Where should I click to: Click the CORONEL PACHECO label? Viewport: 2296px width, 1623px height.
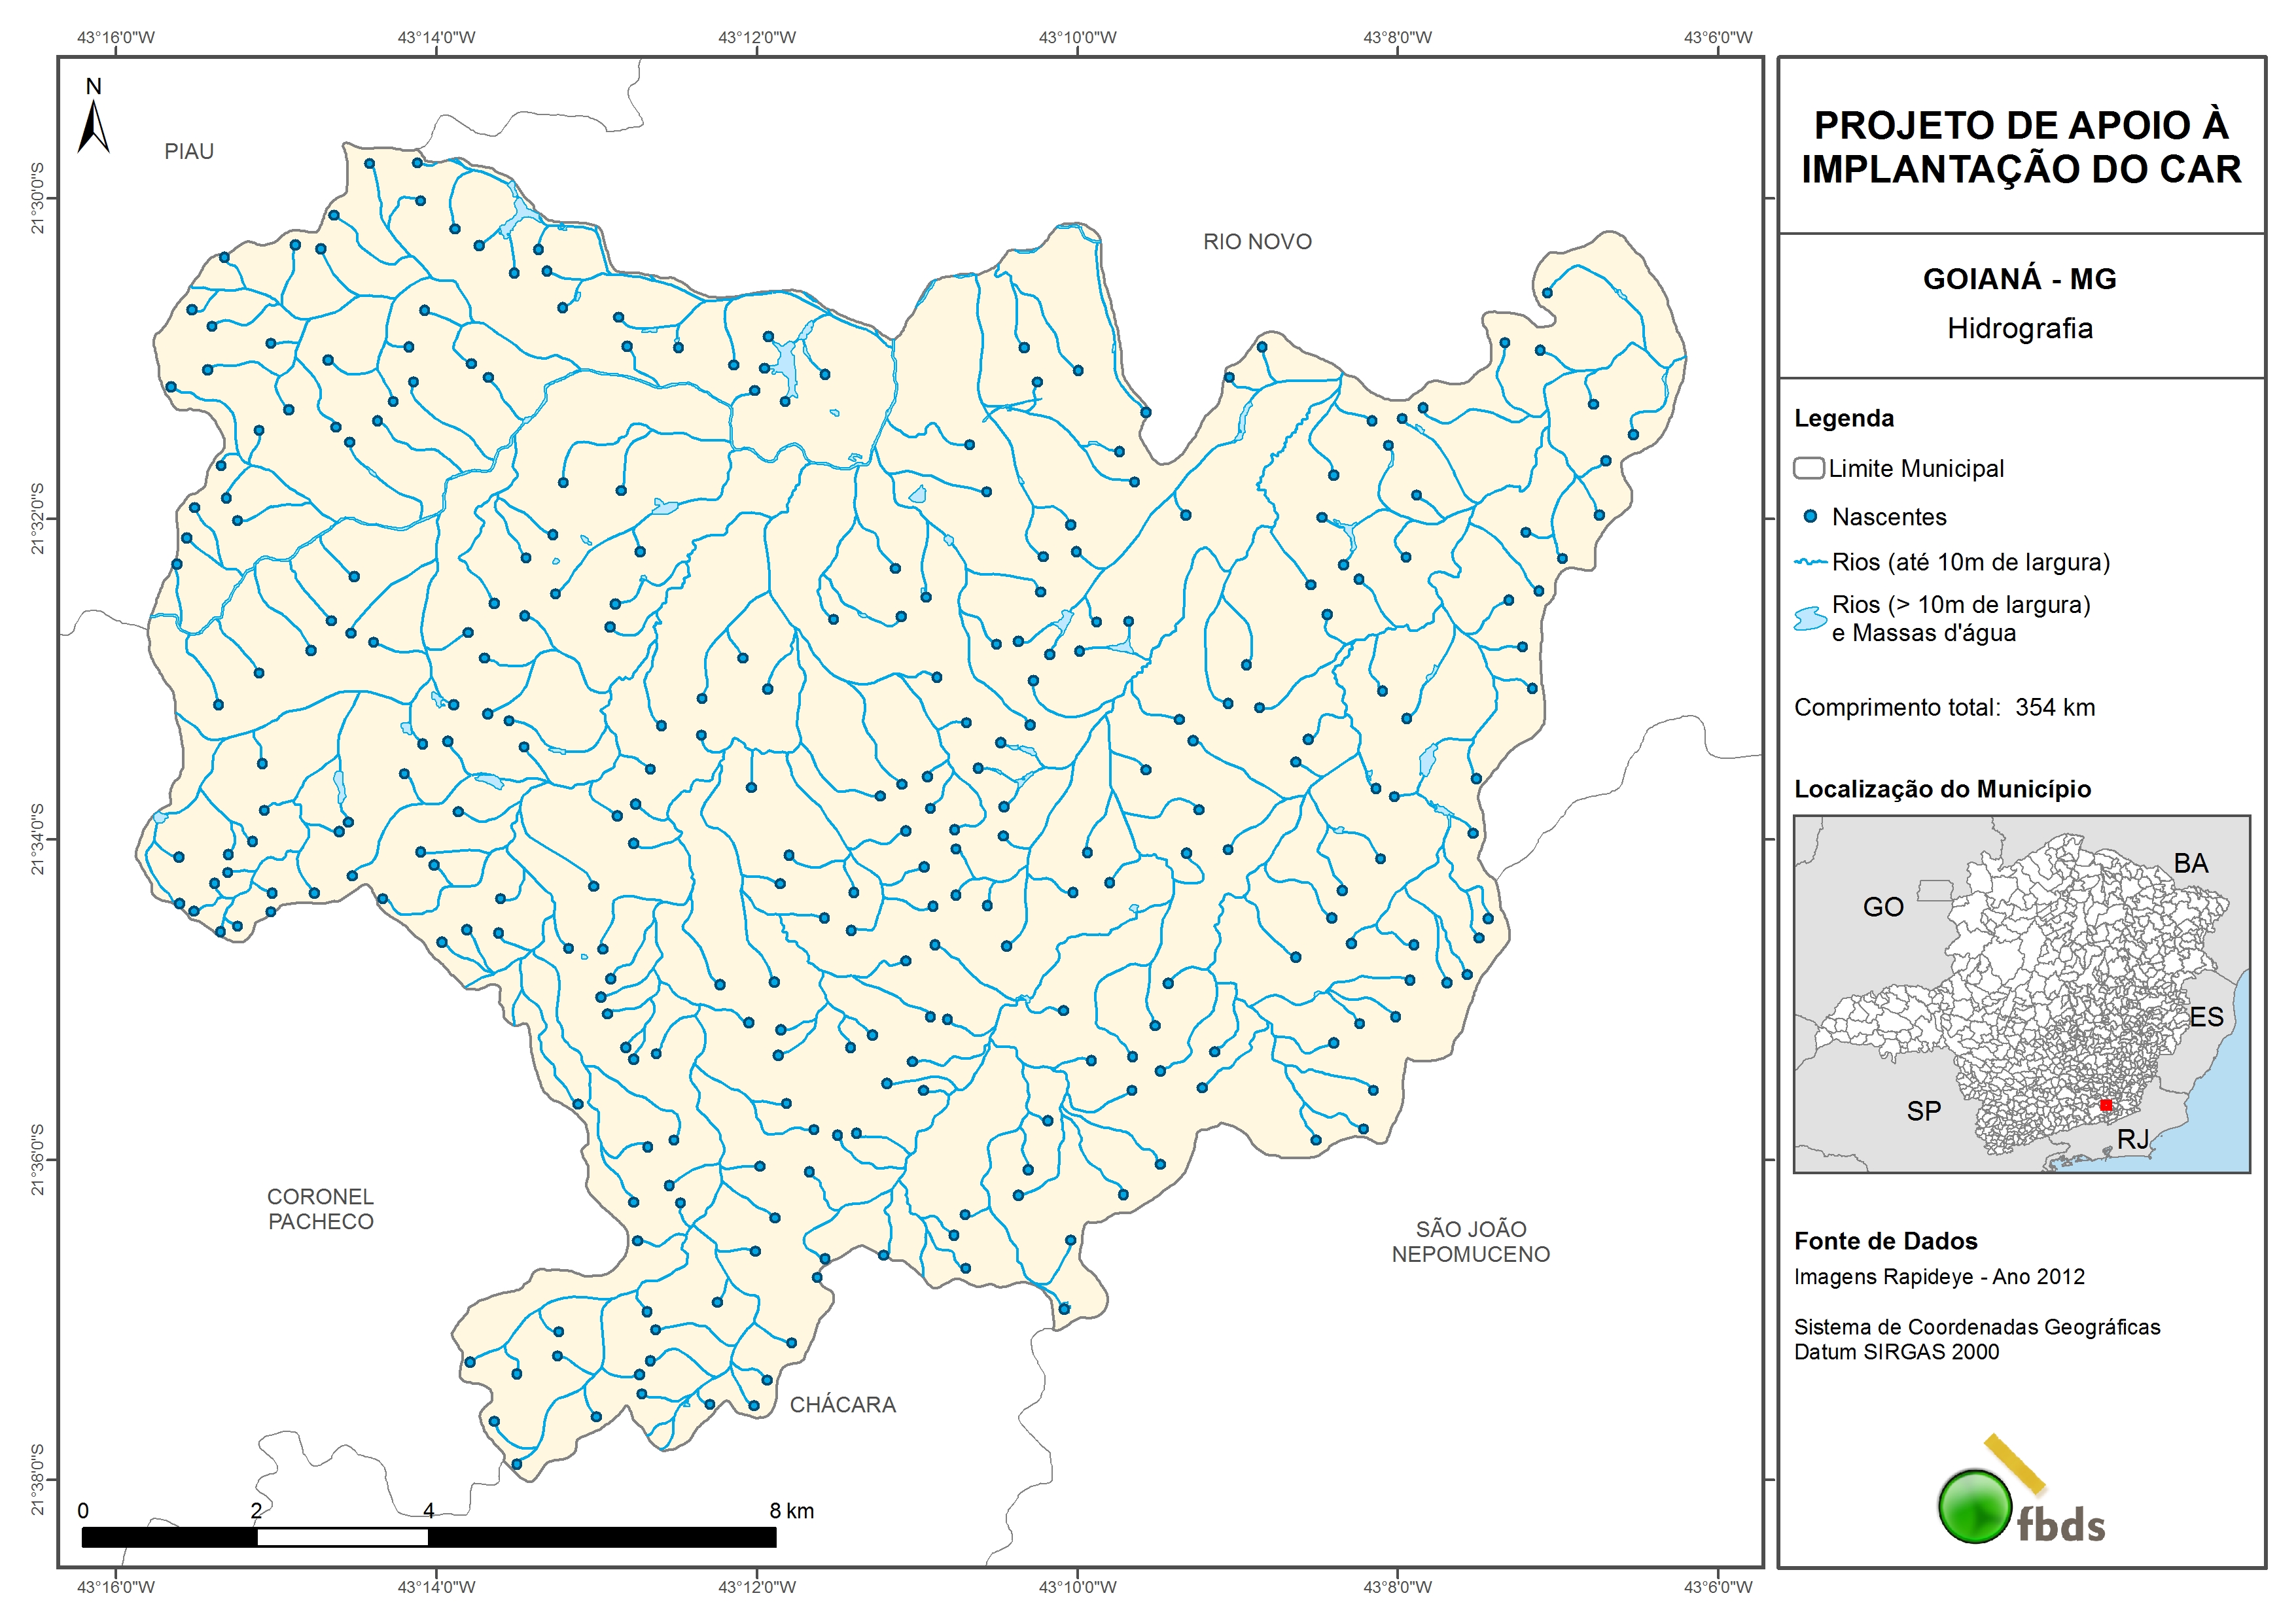[320, 1209]
